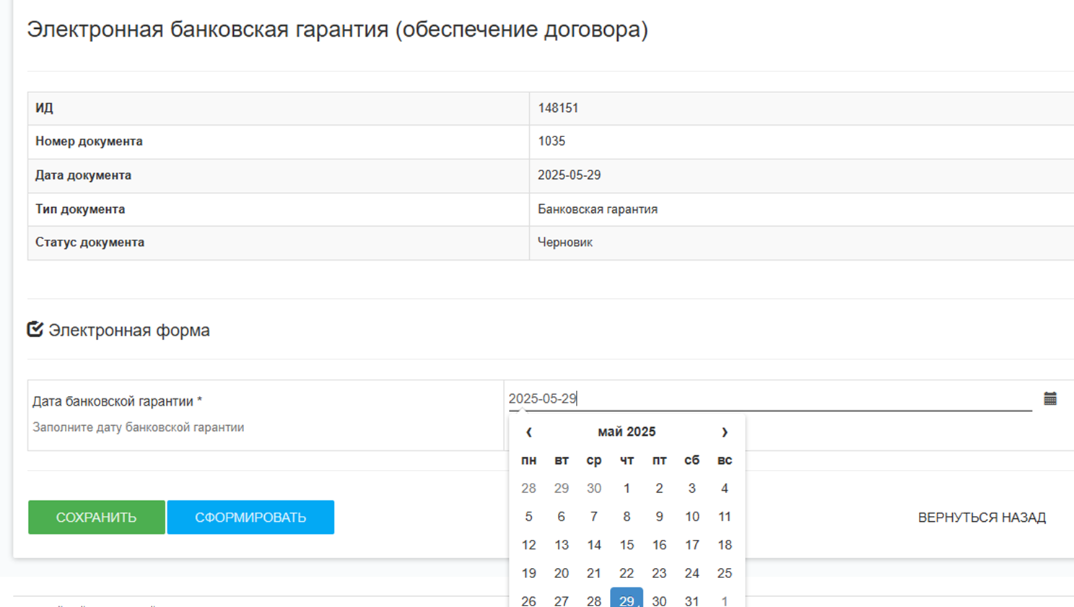The height and width of the screenshot is (607, 1074).
Task: Open the calendar icon beside the date field
Action: click(x=1050, y=398)
